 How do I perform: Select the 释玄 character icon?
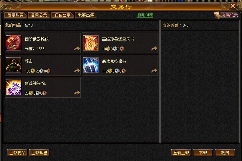click(13, 65)
